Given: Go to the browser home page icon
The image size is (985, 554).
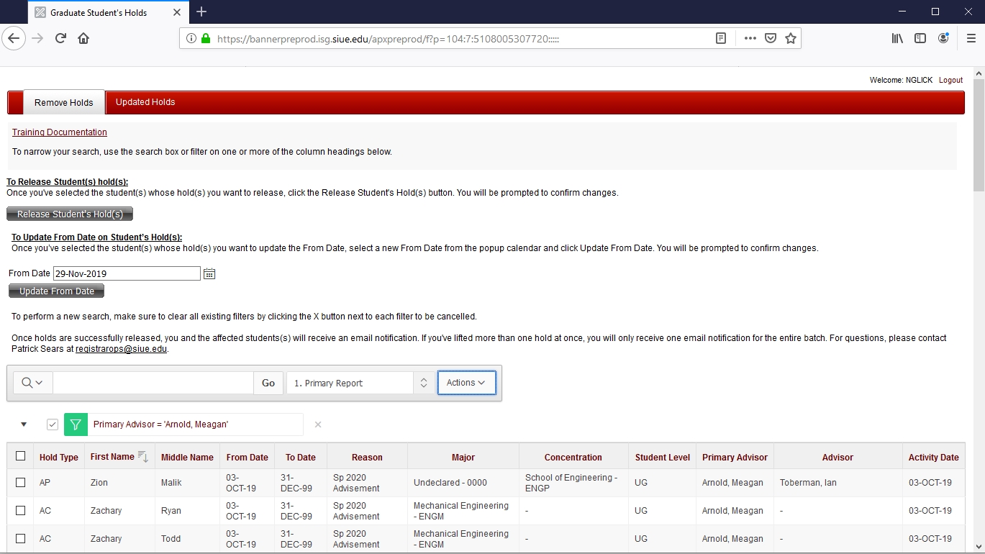Looking at the screenshot, I should click(x=83, y=39).
